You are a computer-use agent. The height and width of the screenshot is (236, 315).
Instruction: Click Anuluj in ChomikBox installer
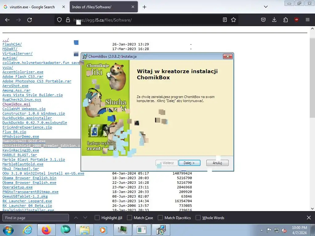[217, 163]
